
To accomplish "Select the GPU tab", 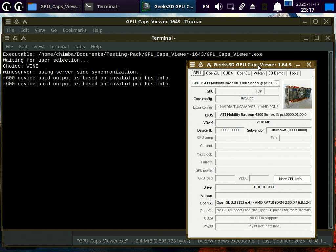I will [x=197, y=73].
